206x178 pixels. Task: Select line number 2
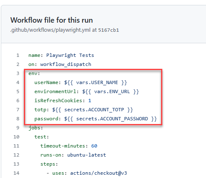pos(18,64)
